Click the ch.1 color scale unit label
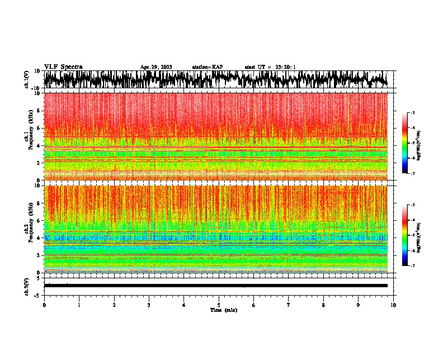The width and height of the screenshot is (443, 342). [x=418, y=145]
